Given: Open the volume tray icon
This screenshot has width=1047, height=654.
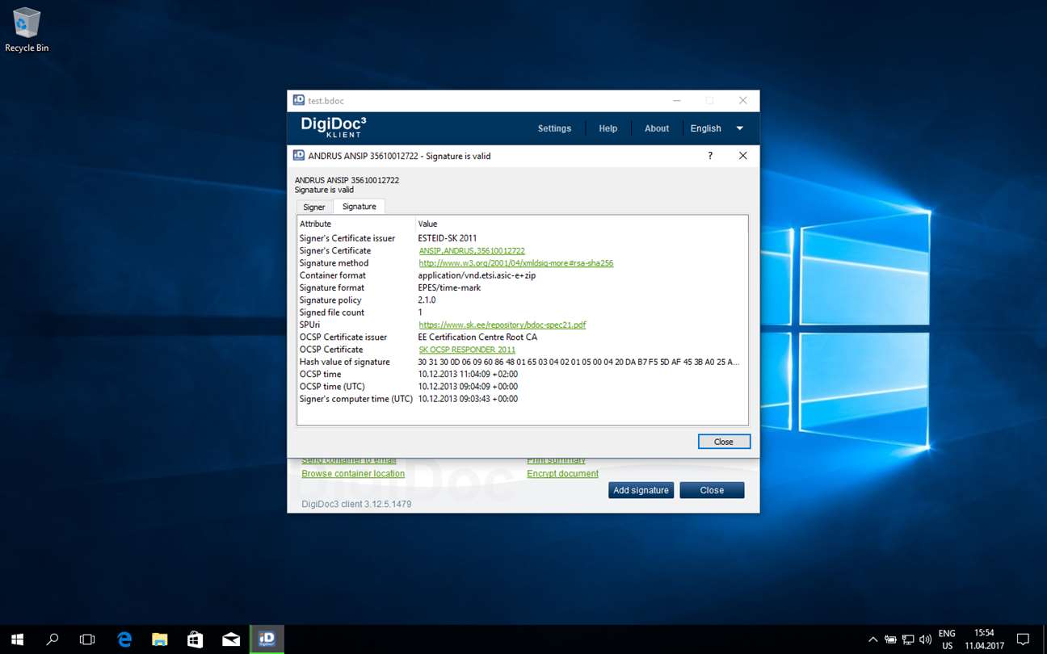Looking at the screenshot, I should pos(925,639).
